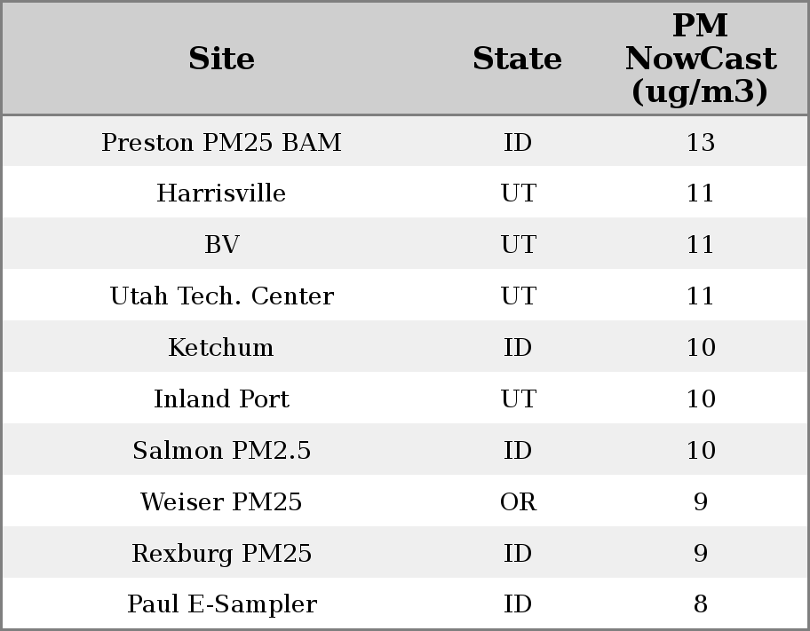Click the OR state cell for Weiser PM25
810x631 pixels.
point(518,502)
